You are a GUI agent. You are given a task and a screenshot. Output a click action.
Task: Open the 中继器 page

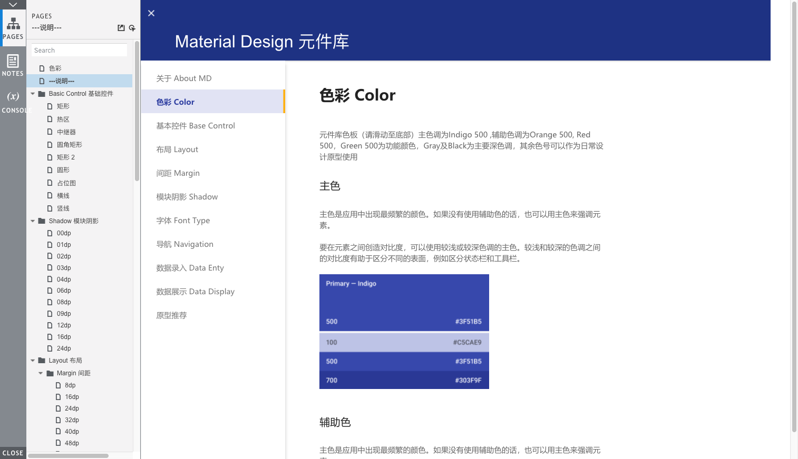[x=66, y=132]
